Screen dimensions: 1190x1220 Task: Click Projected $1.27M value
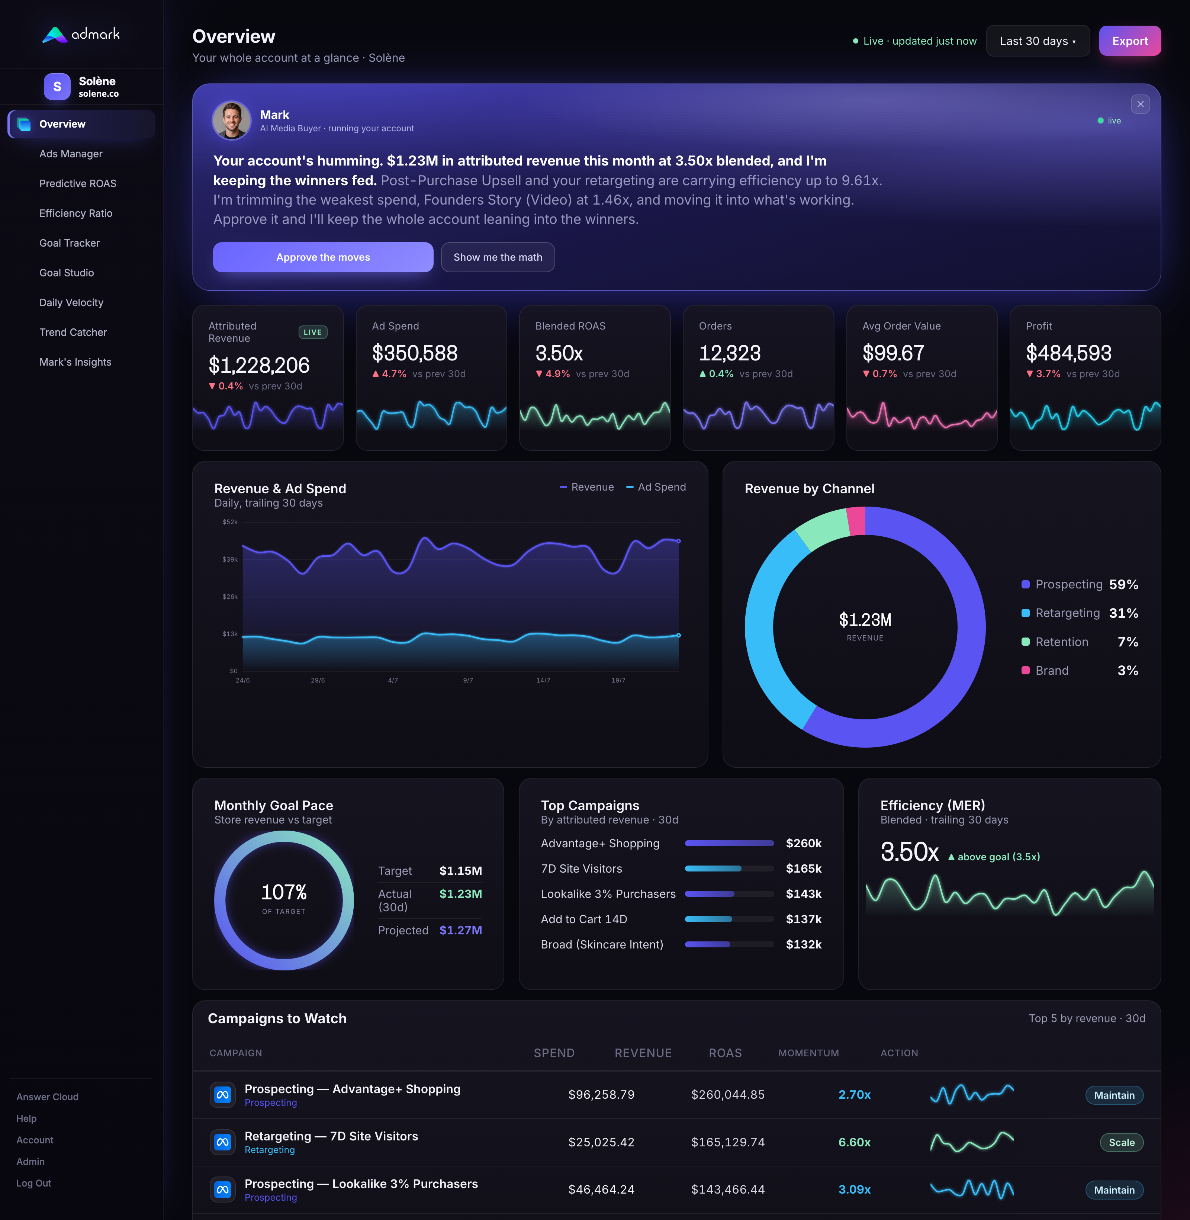[461, 930]
